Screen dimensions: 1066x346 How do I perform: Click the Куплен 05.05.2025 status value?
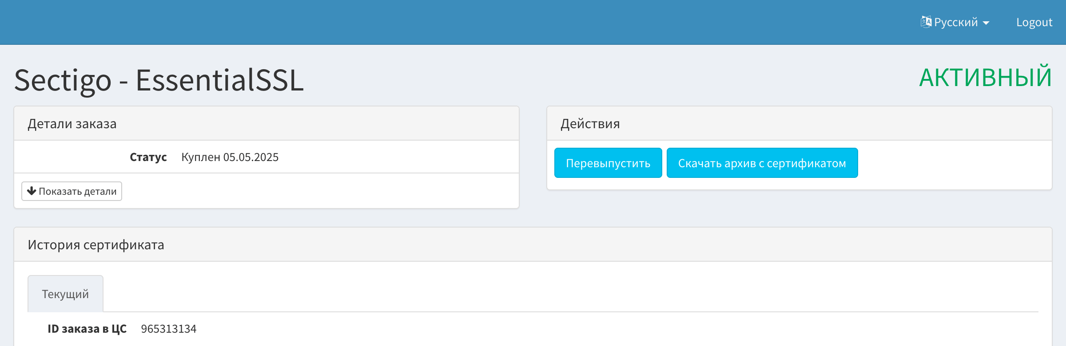230,157
